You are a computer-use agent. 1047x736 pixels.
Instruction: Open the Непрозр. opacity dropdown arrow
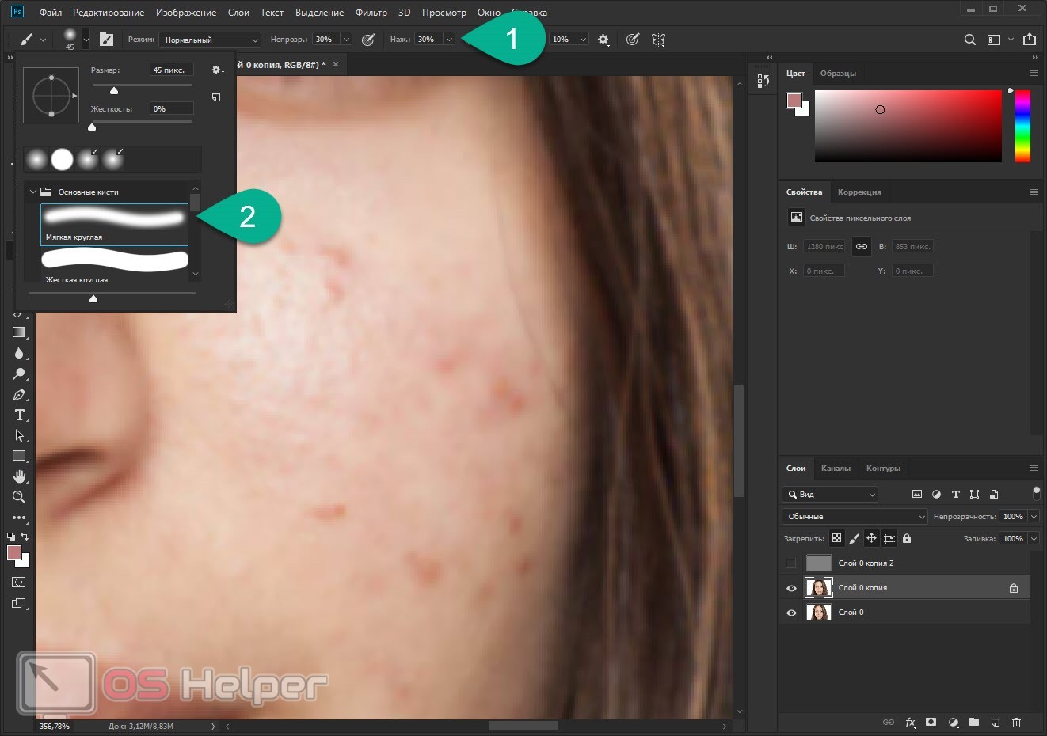(346, 39)
